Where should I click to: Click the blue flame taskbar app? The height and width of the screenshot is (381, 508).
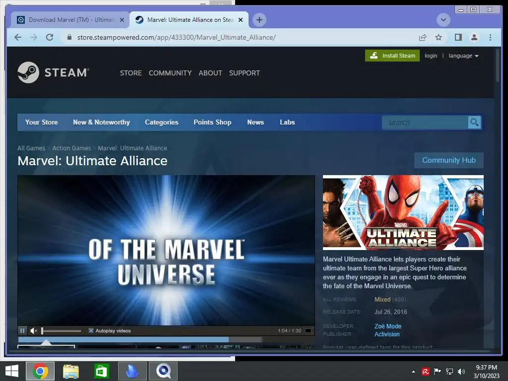pyautogui.click(x=132, y=371)
